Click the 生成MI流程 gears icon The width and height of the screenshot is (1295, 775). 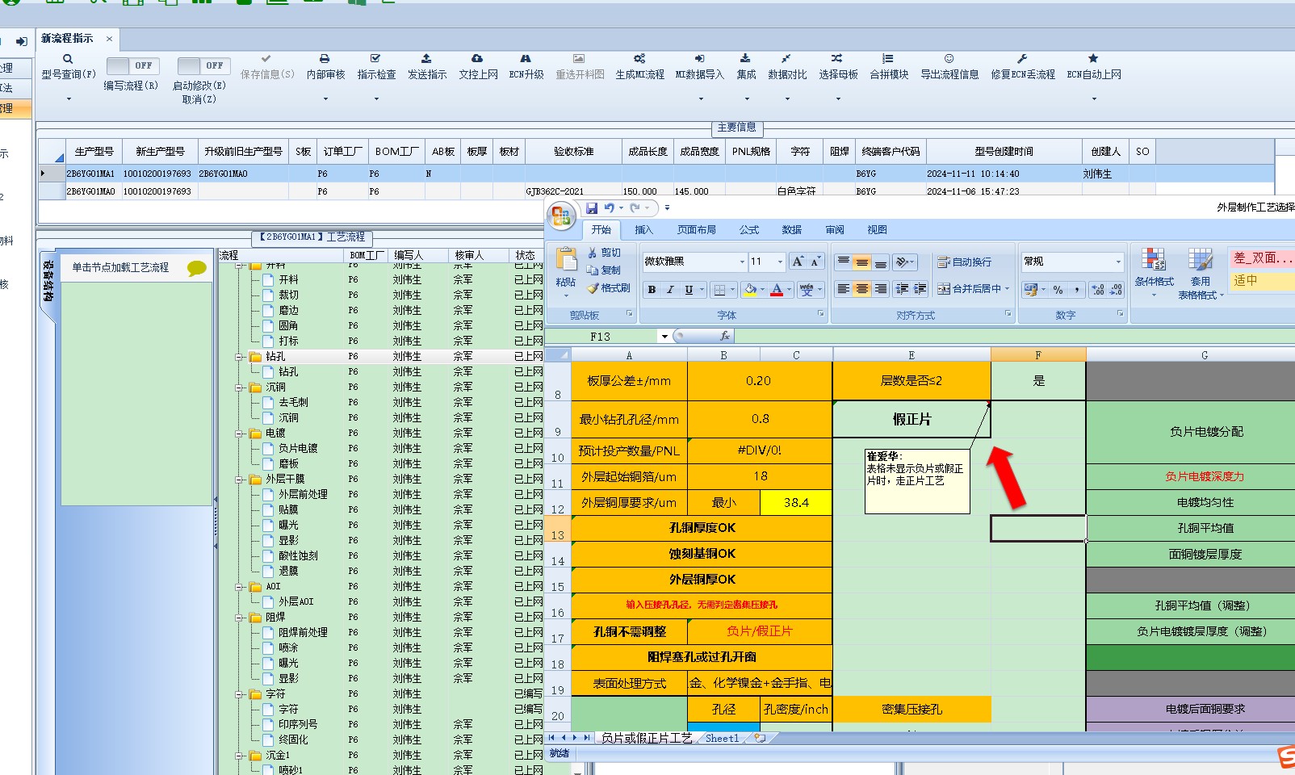pos(639,59)
